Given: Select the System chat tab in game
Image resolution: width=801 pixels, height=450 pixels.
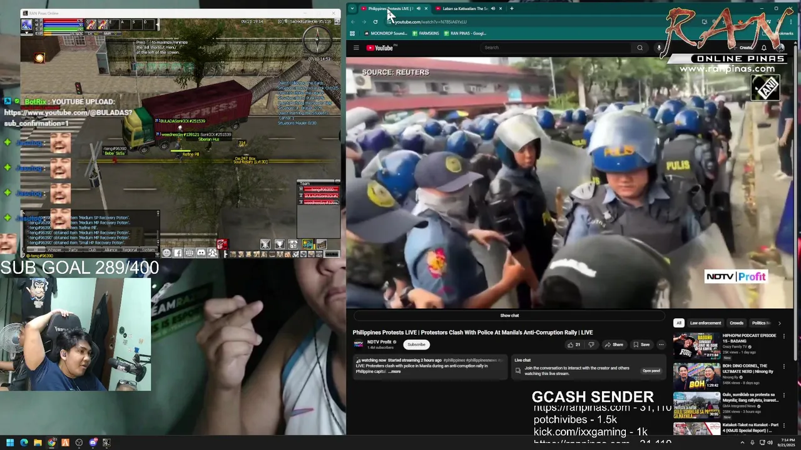Looking at the screenshot, I should [x=148, y=249].
